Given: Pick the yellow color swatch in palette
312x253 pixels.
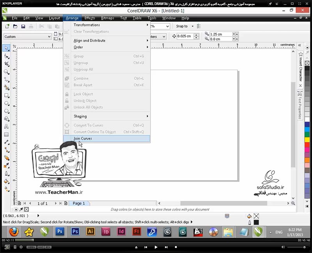Looking at the screenshot, I should pyautogui.click(x=307, y=140).
